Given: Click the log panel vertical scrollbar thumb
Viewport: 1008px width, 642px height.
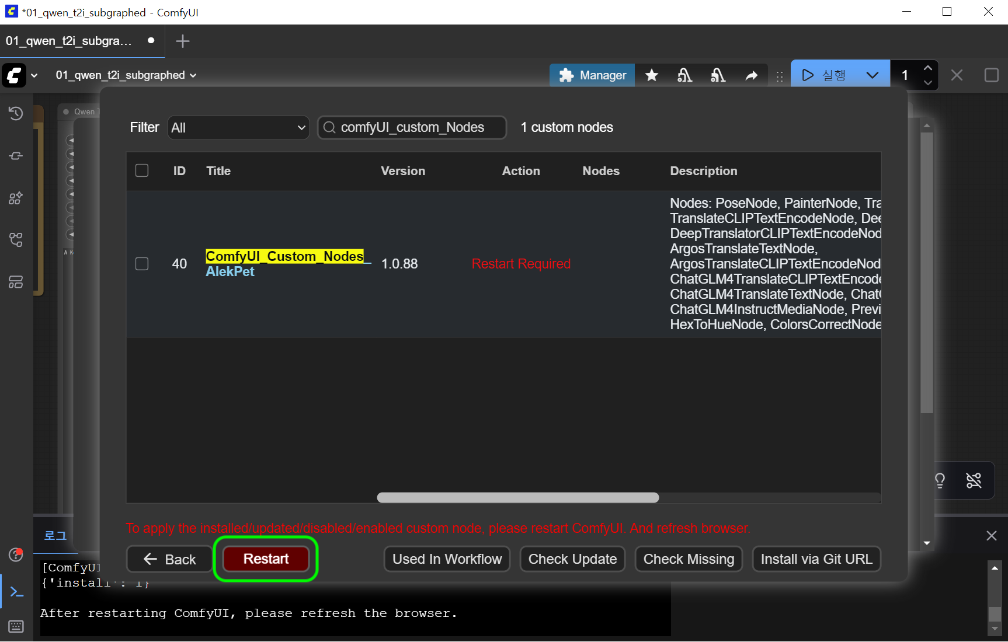Looking at the screenshot, I should tap(995, 614).
